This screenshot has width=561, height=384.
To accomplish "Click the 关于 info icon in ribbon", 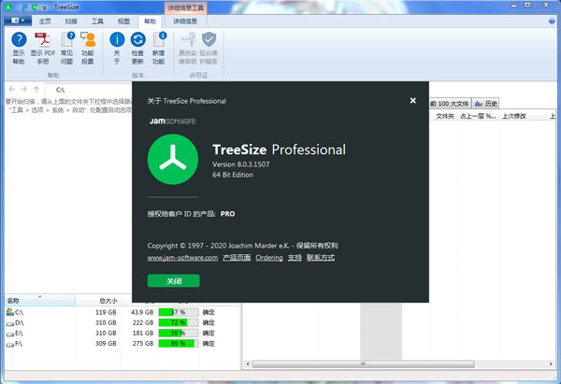I will click(x=117, y=40).
